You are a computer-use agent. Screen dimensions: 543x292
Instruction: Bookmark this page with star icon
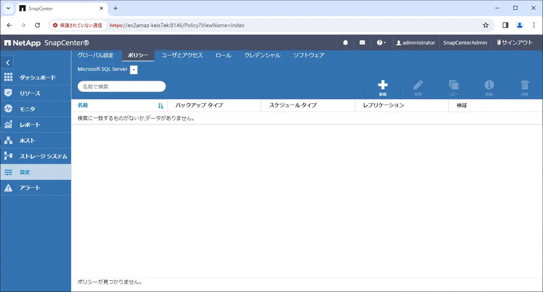[x=486, y=25]
